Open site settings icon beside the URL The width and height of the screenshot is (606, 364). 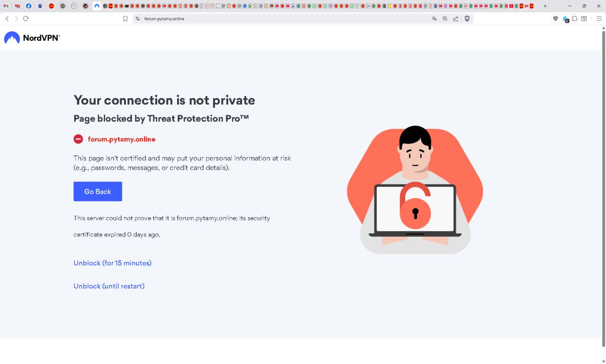pyautogui.click(x=138, y=19)
